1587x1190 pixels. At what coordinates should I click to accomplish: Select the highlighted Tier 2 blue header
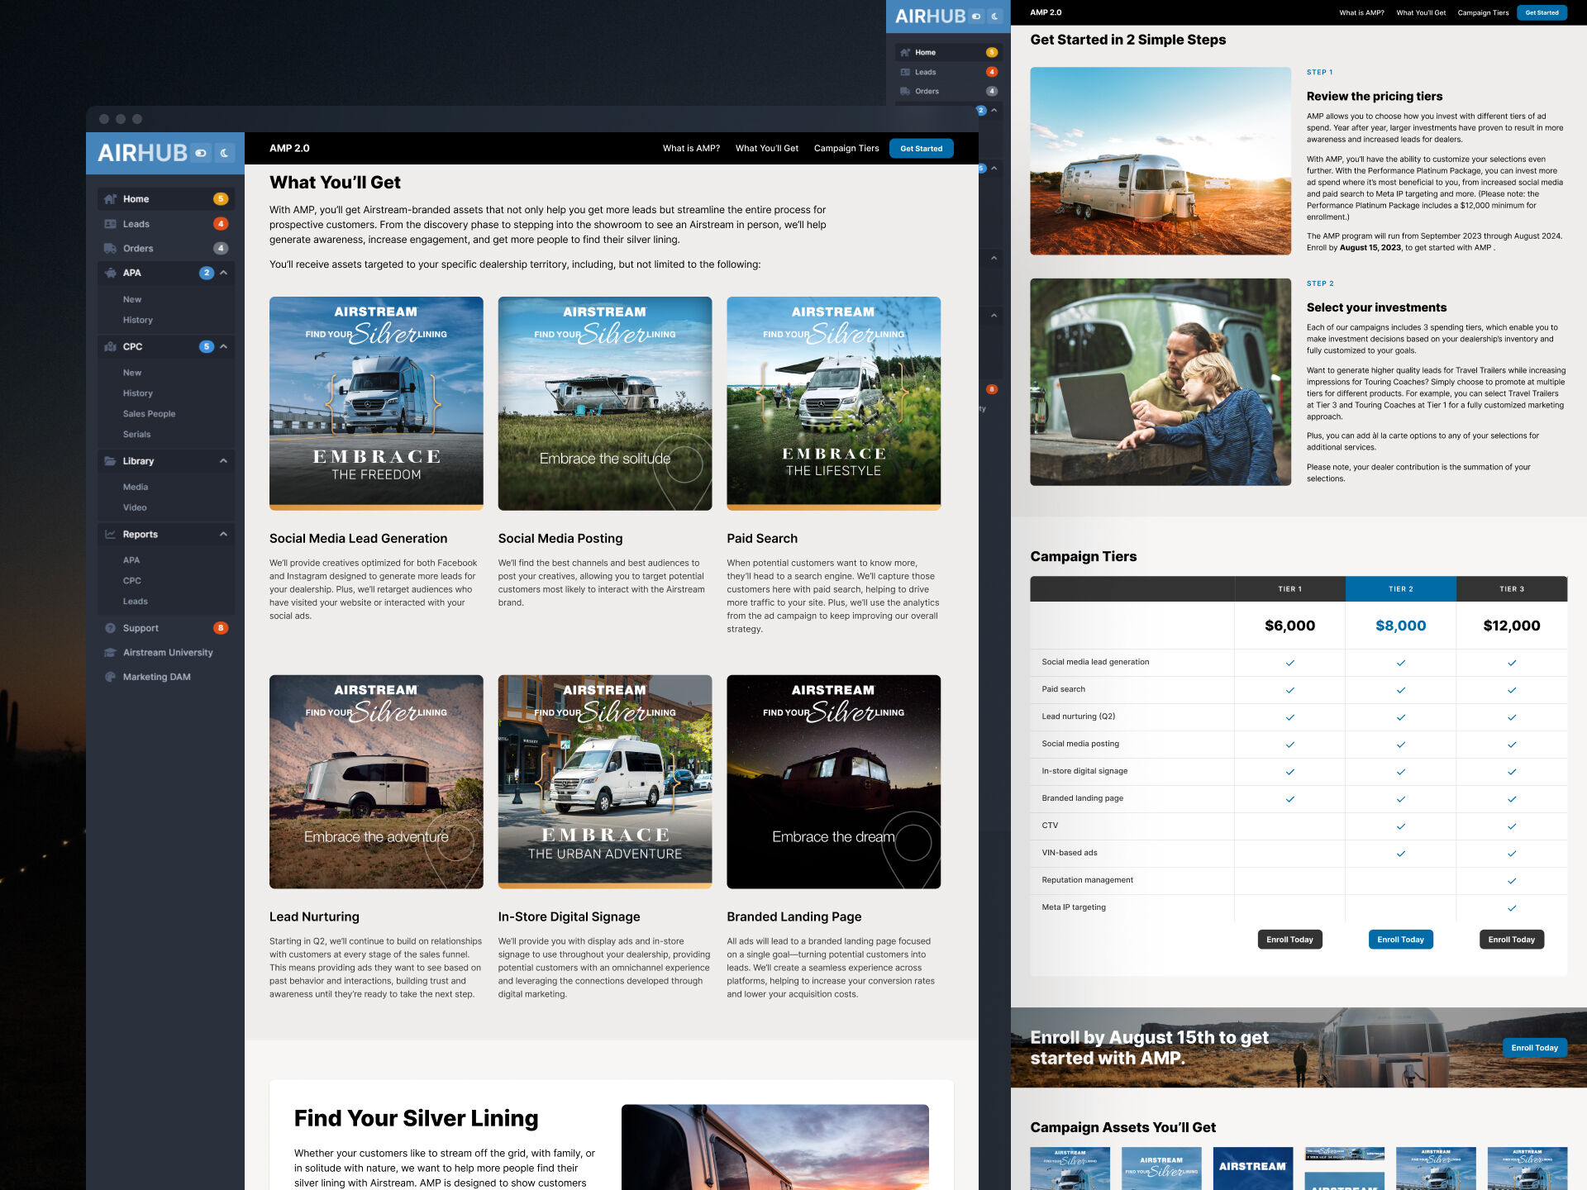(1400, 589)
